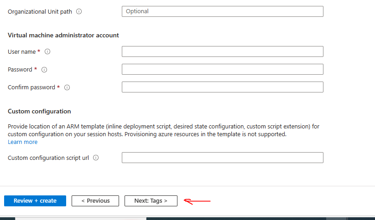The image size is (375, 220).
Task: Click the Confirm password label text
Action: 31,87
